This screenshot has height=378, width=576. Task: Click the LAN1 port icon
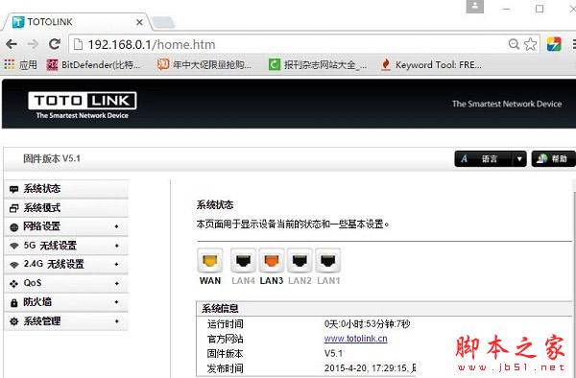coord(328,261)
